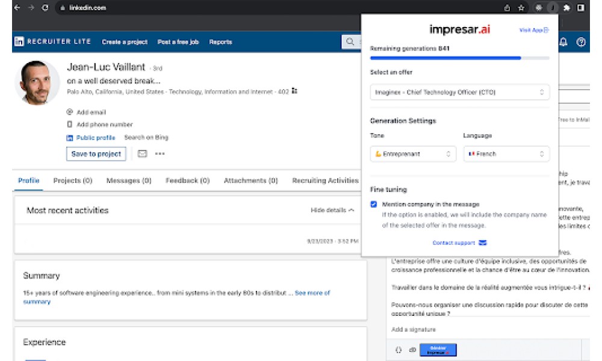
Task: Switch to the Attachments (0) tab
Action: (x=250, y=180)
